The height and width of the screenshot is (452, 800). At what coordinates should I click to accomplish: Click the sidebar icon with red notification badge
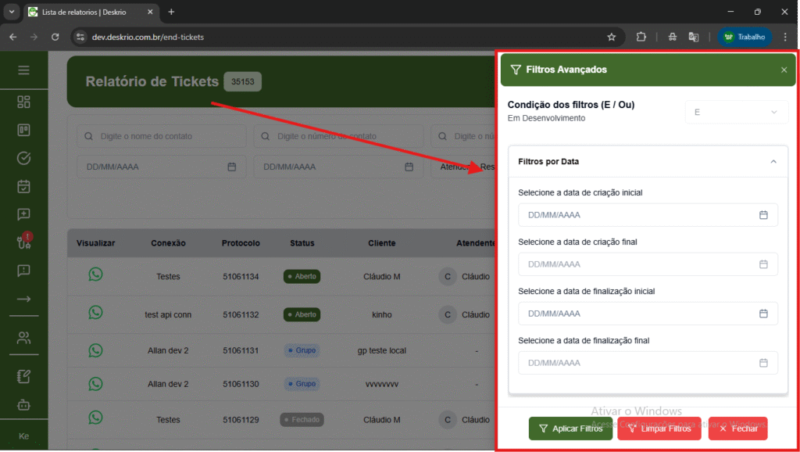[x=23, y=242]
